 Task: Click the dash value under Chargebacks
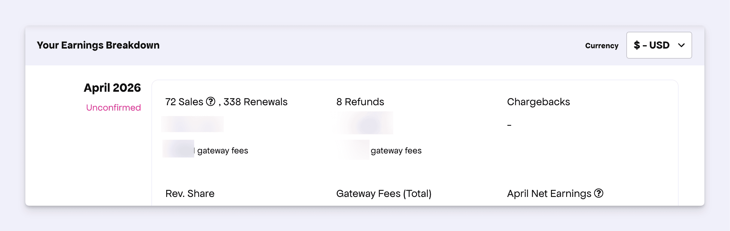pos(509,125)
